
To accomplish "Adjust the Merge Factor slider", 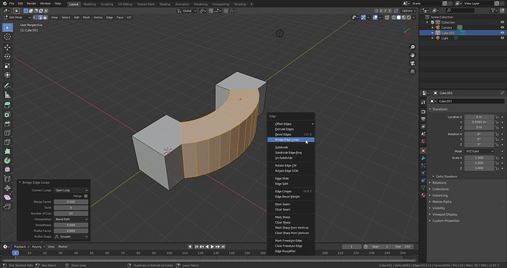I will coord(71,202).
